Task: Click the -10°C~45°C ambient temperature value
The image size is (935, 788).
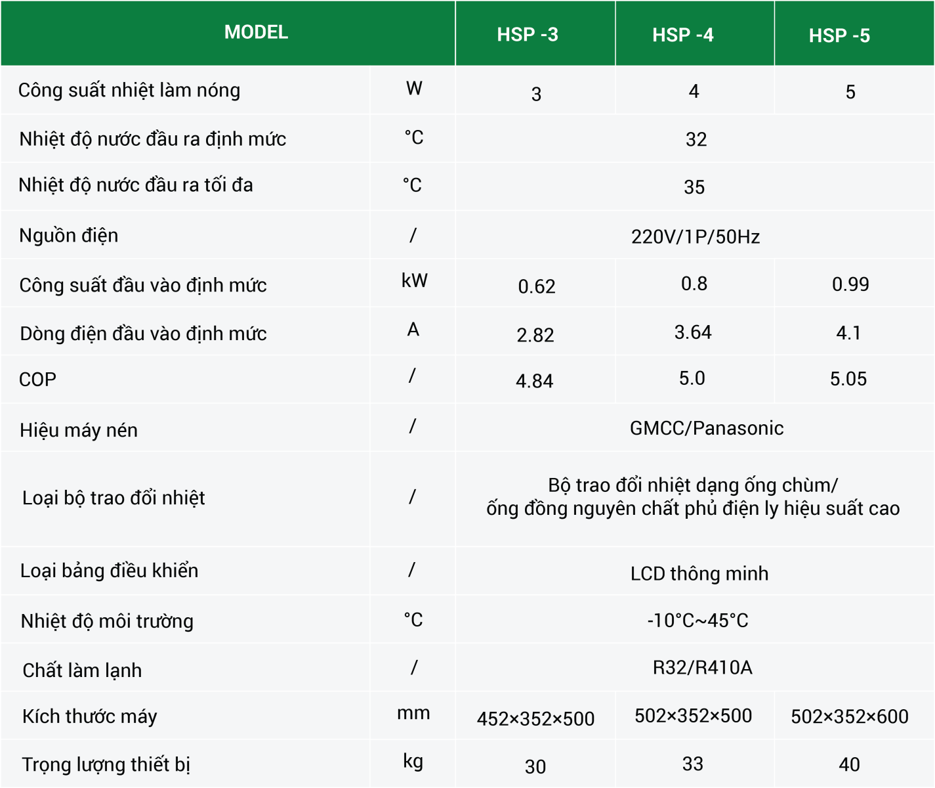Action: pos(697,621)
